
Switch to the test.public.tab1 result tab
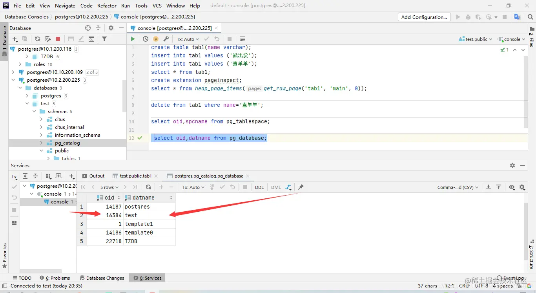[136, 176]
